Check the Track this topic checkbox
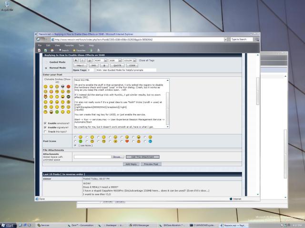305x228 pixels. click(45, 132)
